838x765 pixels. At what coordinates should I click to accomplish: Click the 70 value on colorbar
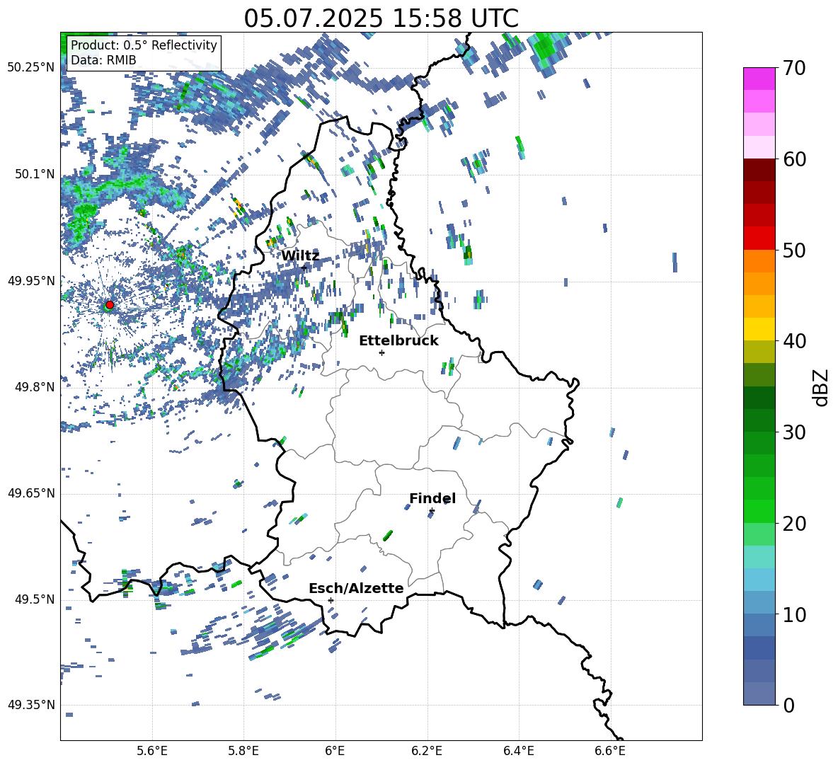click(x=794, y=68)
